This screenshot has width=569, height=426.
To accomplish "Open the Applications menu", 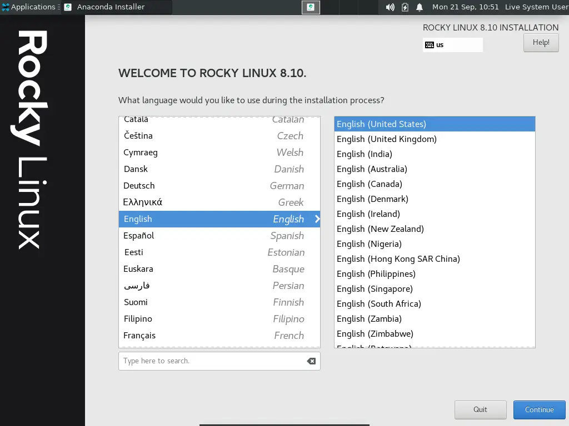I will [31, 7].
